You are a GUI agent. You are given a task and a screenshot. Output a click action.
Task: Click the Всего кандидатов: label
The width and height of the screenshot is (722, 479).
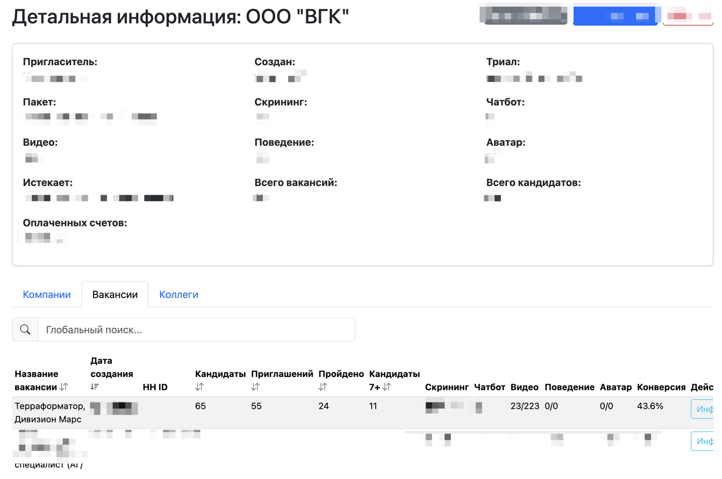533,183
